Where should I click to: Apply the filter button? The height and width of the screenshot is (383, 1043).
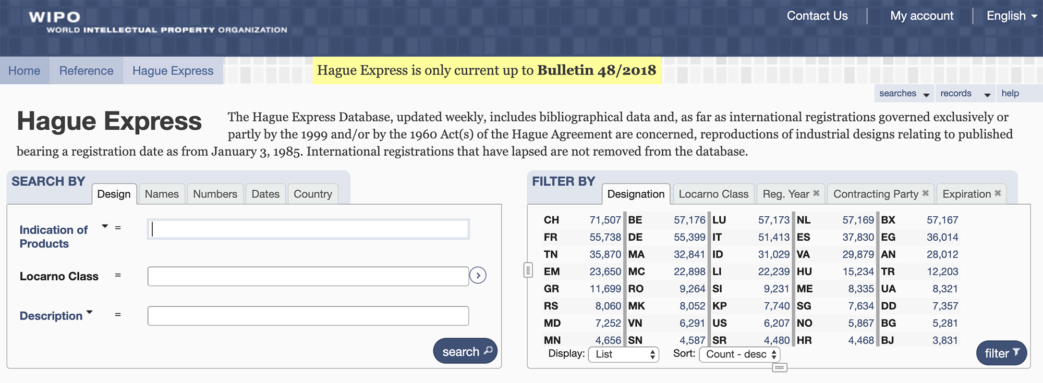1001,353
